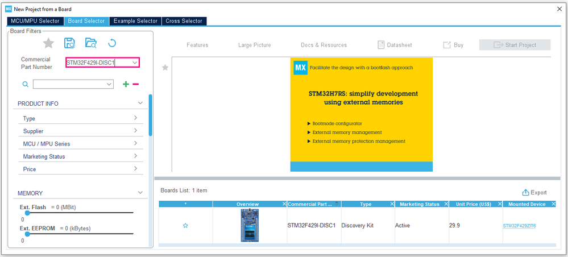Open the Cross Selector tab

pos(184,21)
